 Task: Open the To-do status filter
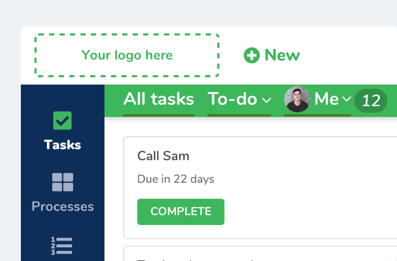(x=232, y=99)
